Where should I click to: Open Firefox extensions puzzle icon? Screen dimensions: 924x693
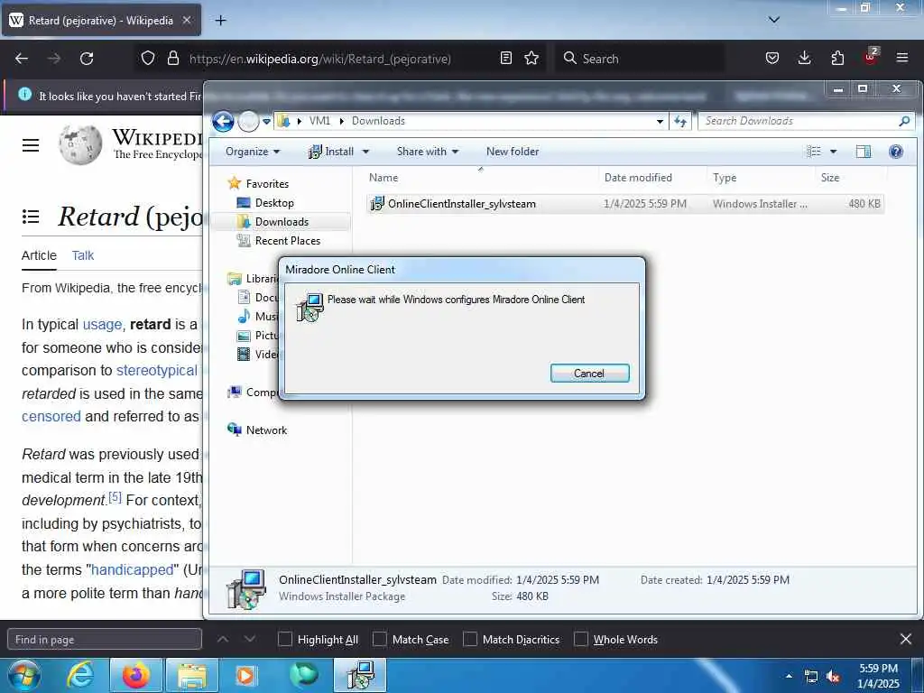[837, 59]
